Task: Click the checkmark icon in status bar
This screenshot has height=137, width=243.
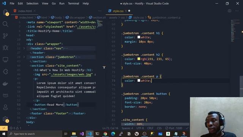Action: pos(187,128)
